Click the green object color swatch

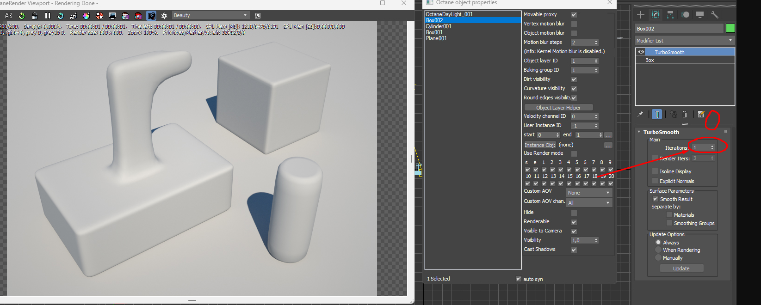point(730,29)
